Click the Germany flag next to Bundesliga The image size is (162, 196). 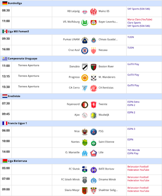(5, 3)
